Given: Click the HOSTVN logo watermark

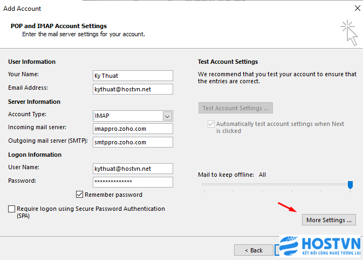Looking at the screenshot, I should tap(320, 246).
